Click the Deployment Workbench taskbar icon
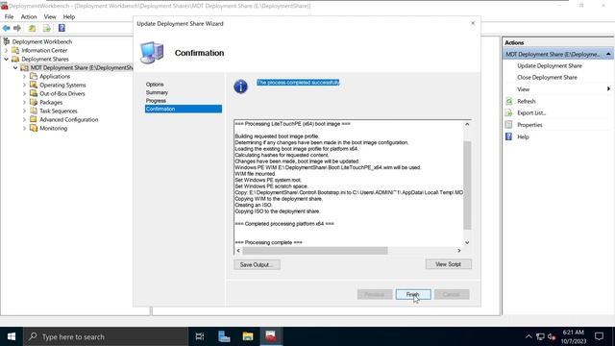615x346 pixels. (x=271, y=336)
